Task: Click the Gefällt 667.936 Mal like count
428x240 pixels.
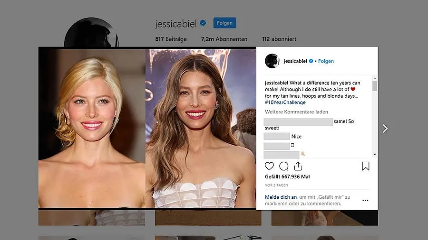Action: 287,176
